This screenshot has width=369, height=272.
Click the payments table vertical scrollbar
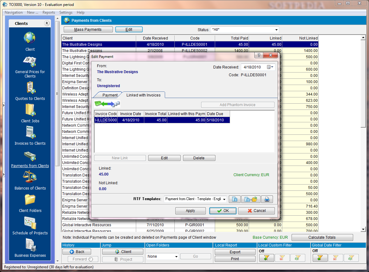tap(363, 133)
